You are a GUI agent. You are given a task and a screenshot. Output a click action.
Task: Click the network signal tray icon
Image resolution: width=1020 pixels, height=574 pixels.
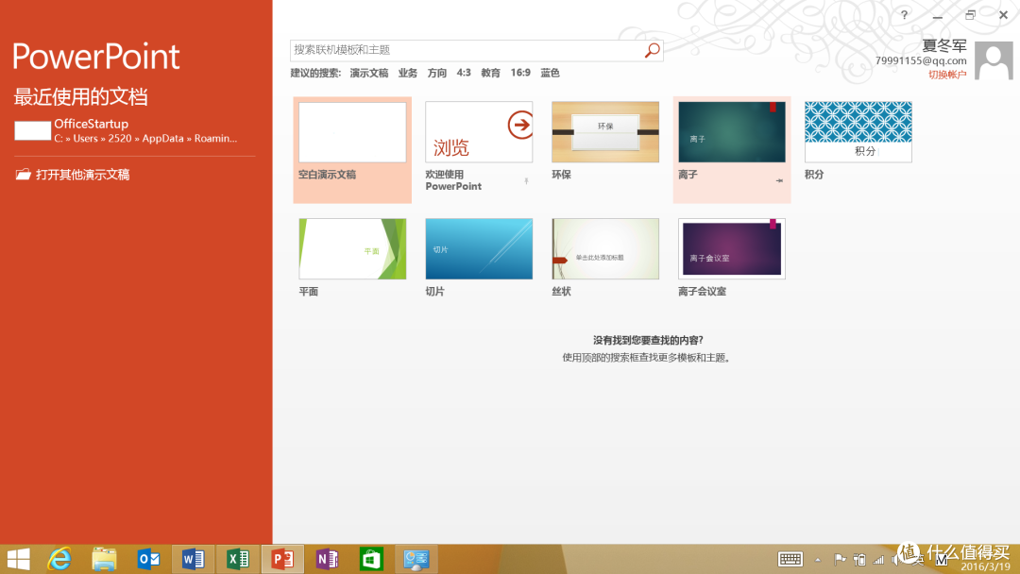(878, 559)
